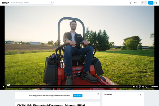This screenshot has height=106, width=159.
Task: Collapse the Comments panel icon
Action: click(140, 95)
